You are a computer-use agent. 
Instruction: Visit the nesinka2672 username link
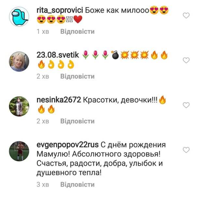click(59, 100)
